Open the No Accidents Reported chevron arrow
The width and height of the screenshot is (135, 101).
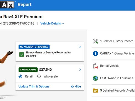80,47
